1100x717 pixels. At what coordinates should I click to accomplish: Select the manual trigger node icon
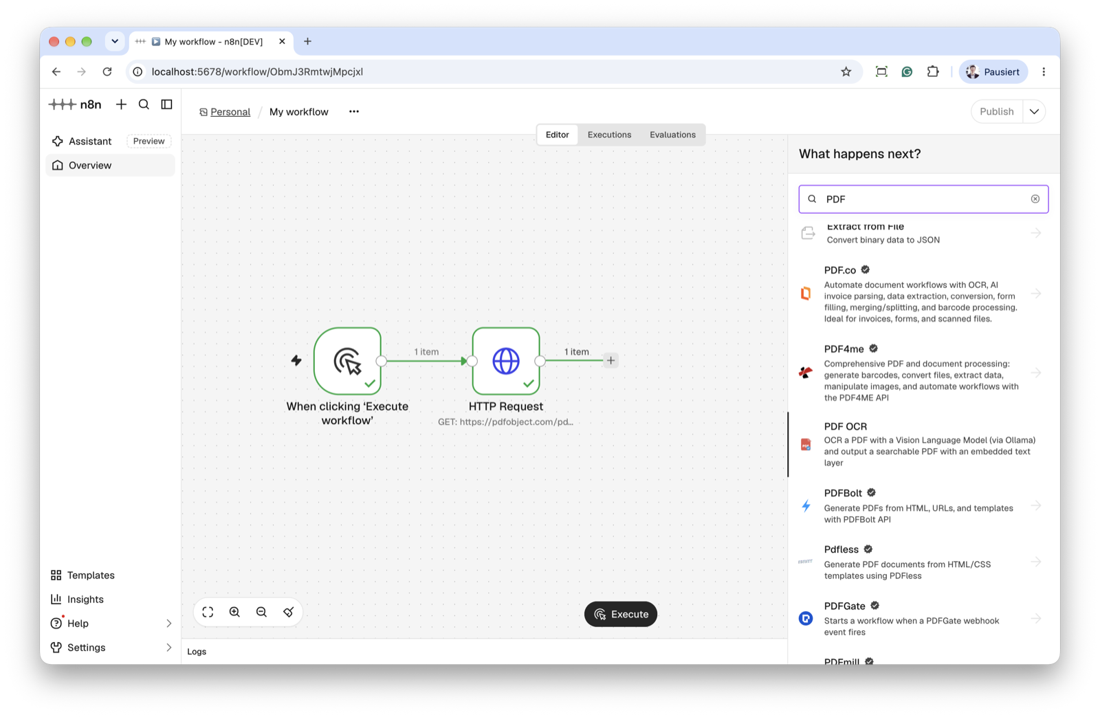(348, 361)
